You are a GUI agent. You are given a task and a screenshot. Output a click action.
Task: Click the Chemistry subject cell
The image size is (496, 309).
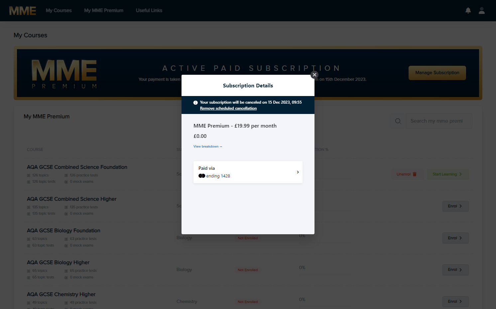(x=187, y=301)
